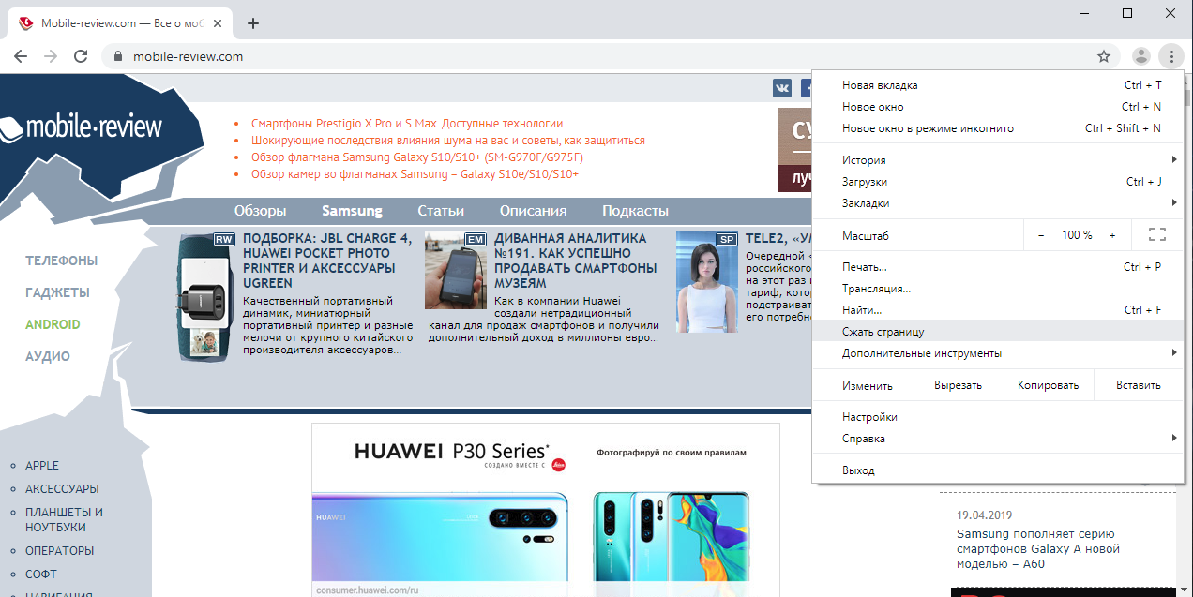Open Загрузки from the menu
Screen dimensions: 1193x597
[998, 182]
